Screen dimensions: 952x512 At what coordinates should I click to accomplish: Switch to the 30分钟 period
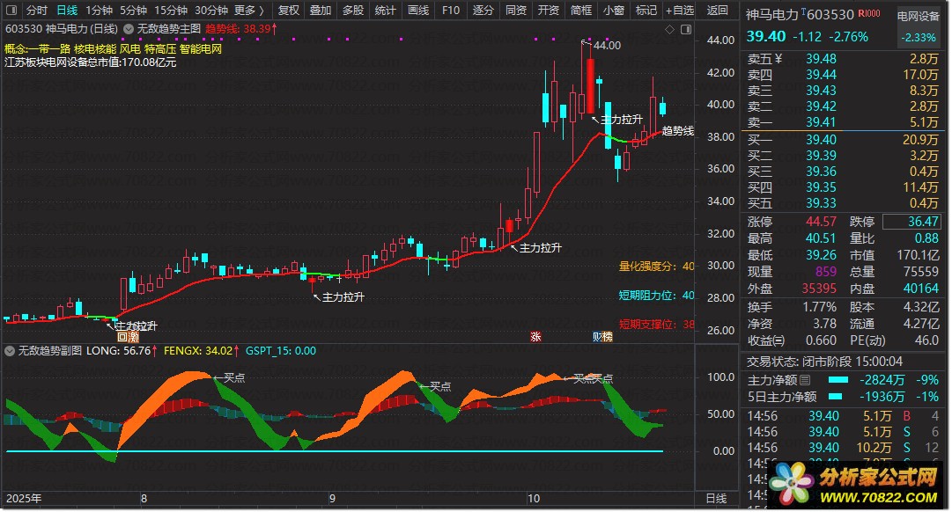211,11
